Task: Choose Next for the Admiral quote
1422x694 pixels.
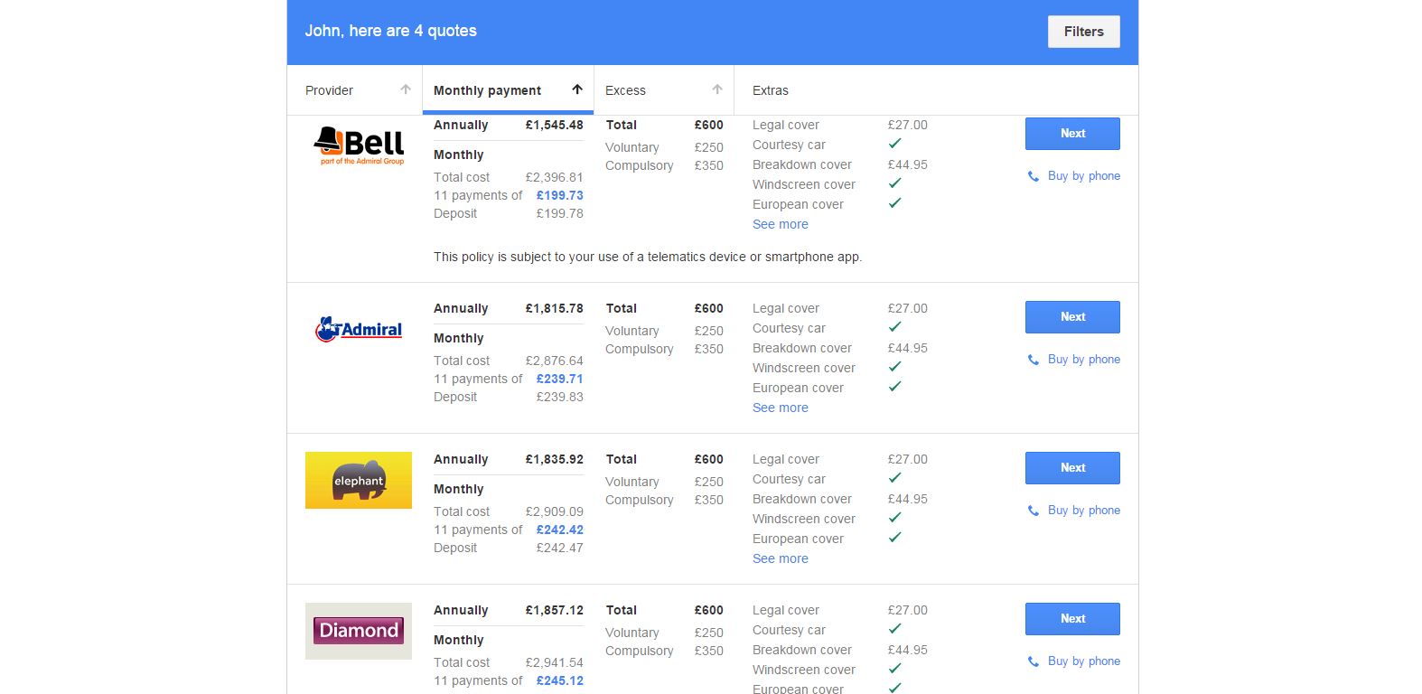Action: coord(1072,317)
